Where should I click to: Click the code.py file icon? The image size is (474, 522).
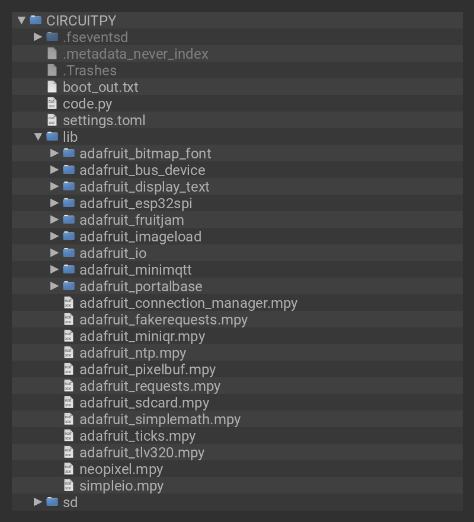(52, 103)
